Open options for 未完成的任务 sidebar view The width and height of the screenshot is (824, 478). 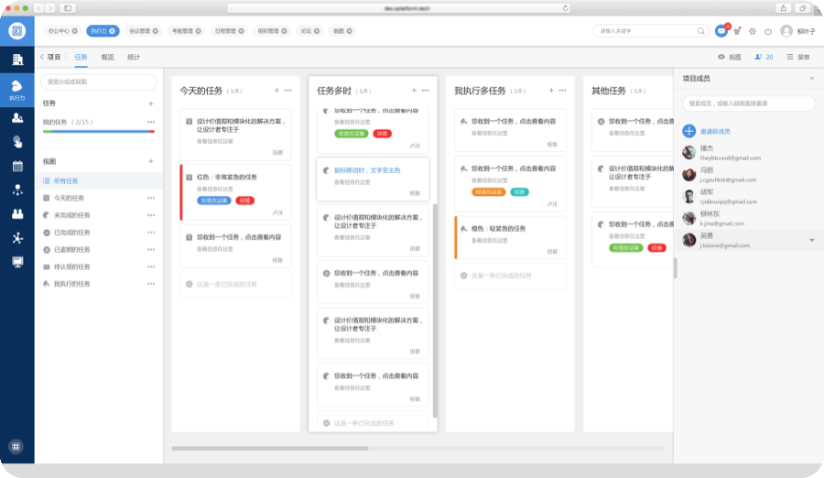(151, 215)
